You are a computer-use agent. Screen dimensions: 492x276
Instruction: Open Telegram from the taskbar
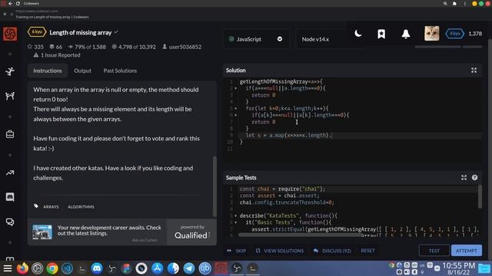point(189,268)
